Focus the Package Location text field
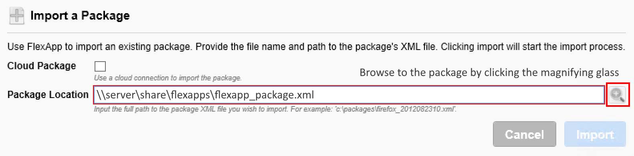The height and width of the screenshot is (156, 634). [349, 95]
